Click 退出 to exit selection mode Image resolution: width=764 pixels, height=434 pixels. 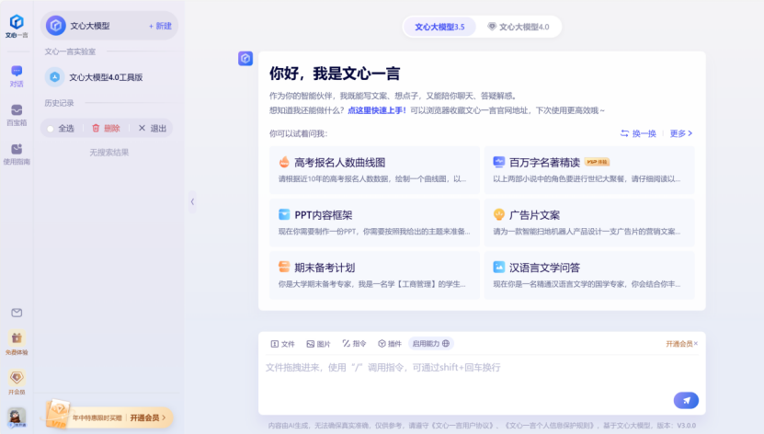(153, 128)
